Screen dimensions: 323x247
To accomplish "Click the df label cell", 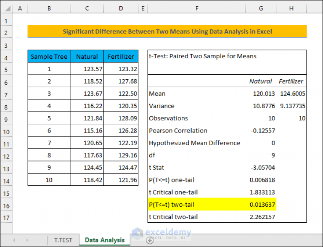I will [x=197, y=155].
